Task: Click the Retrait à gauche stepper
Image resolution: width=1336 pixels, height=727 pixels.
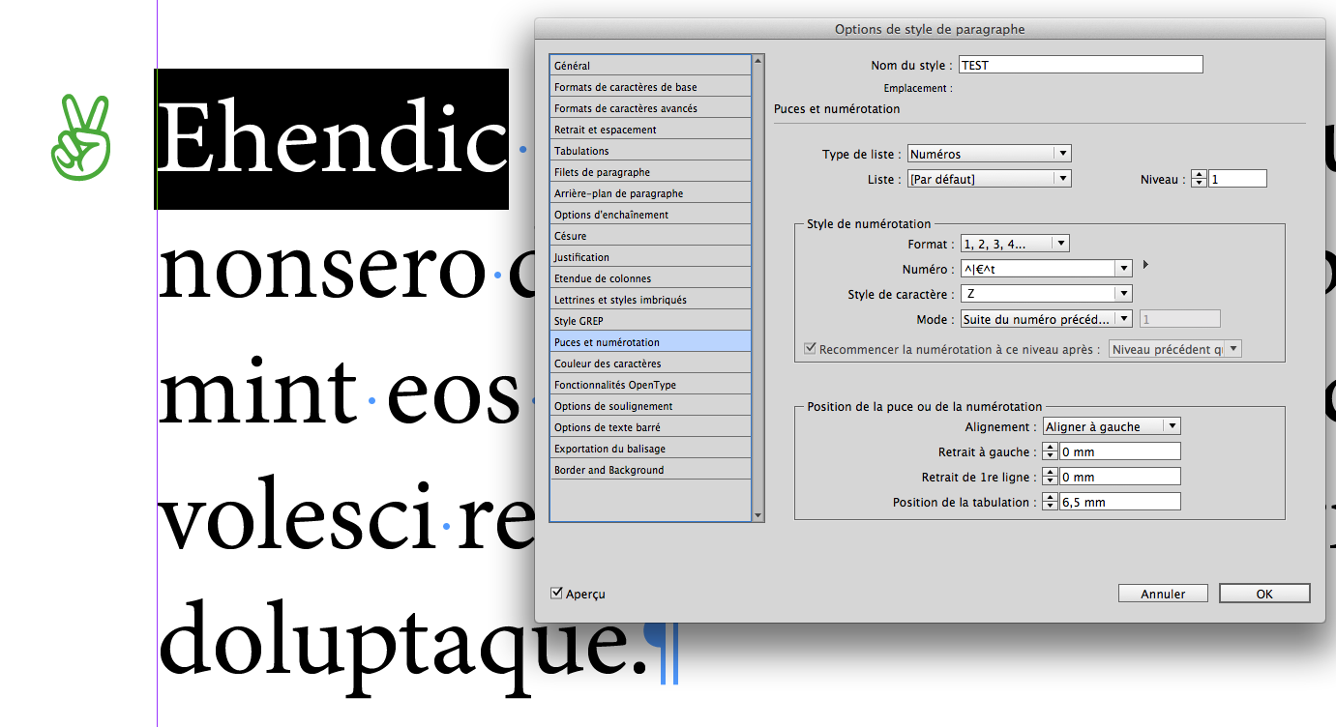Action: 1051,451
